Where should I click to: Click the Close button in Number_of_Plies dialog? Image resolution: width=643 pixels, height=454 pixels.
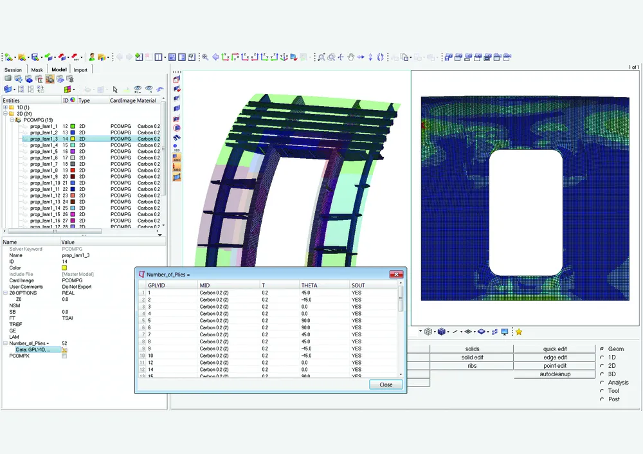(386, 385)
